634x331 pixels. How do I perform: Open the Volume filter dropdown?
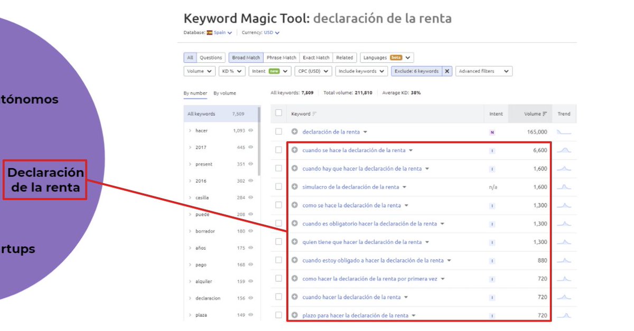199,71
